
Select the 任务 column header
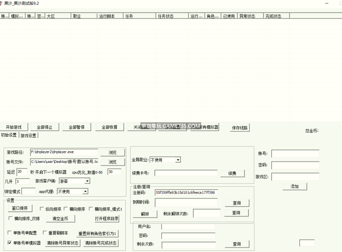[x=140, y=16]
